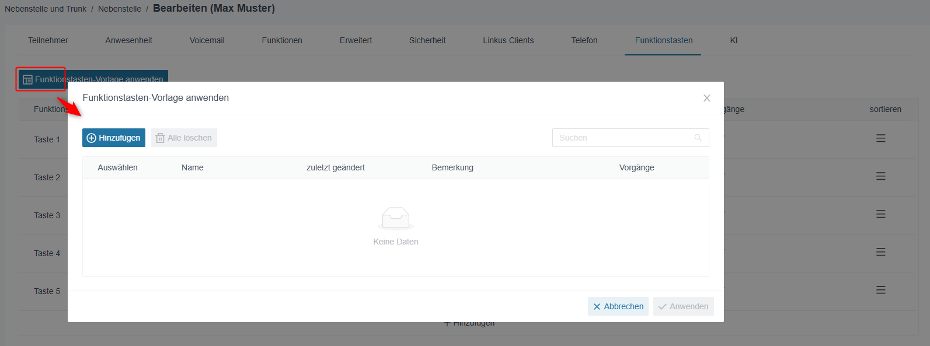This screenshot has width=930, height=346.
Task: Click the Hinzufügen button in dialog
Action: 114,138
